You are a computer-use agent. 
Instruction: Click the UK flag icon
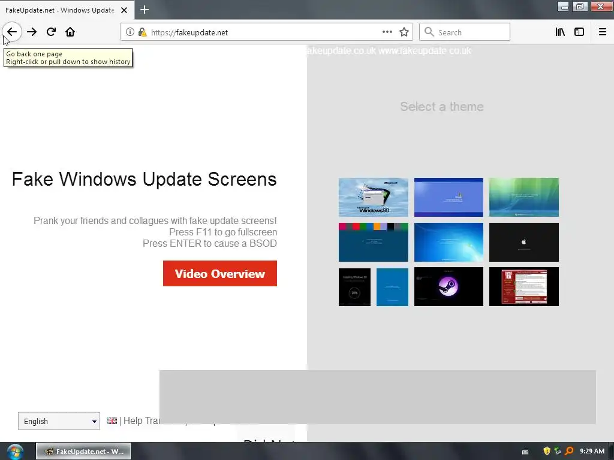[112, 421]
